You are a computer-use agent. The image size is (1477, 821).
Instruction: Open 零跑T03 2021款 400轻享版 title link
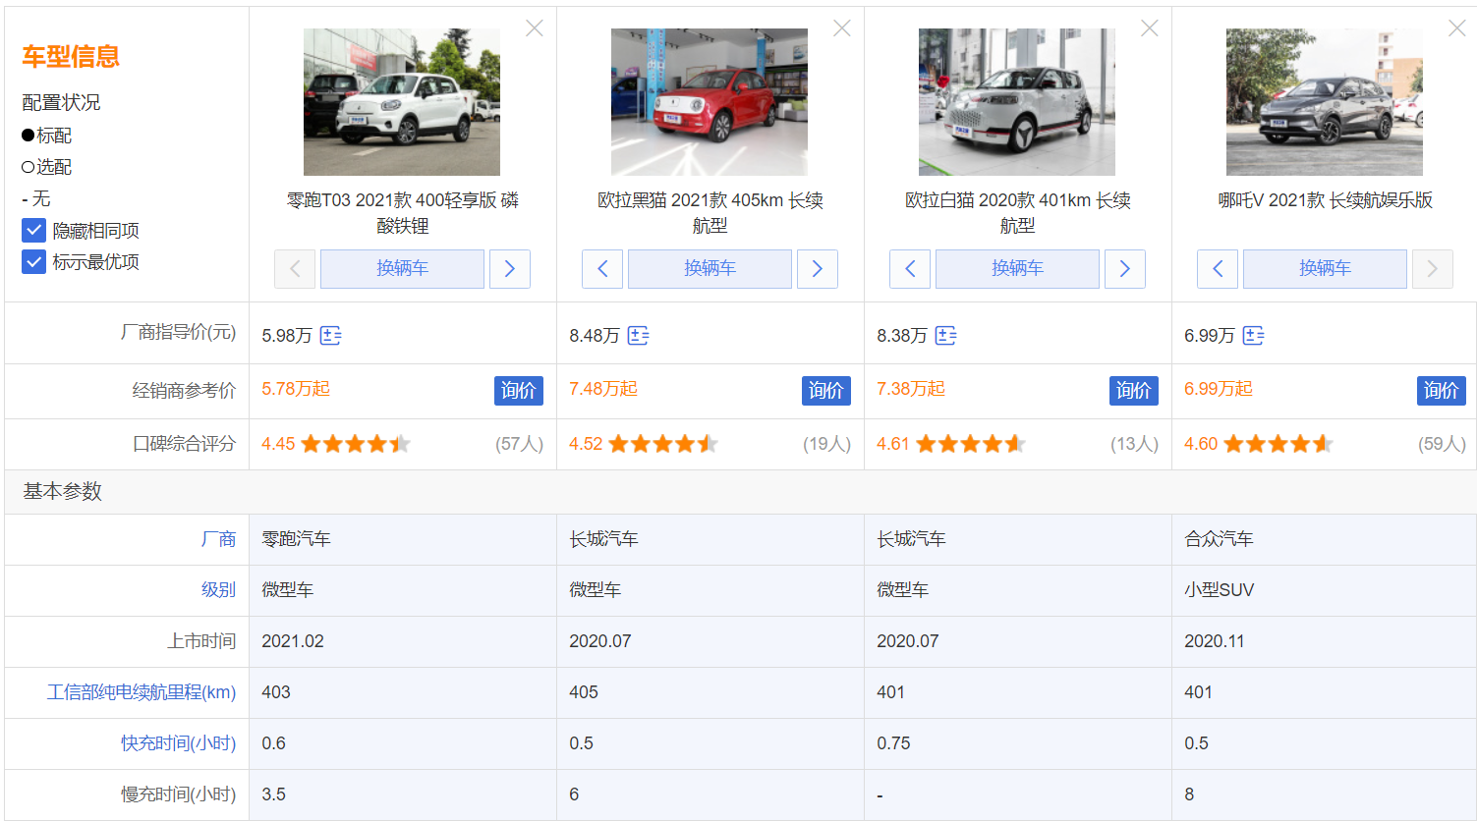point(403,213)
